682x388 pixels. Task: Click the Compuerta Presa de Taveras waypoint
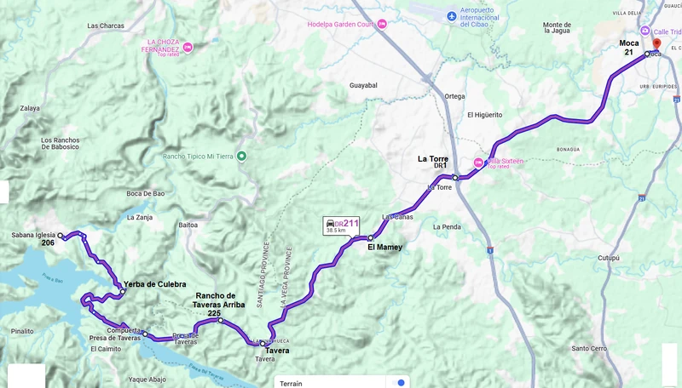[145, 334]
